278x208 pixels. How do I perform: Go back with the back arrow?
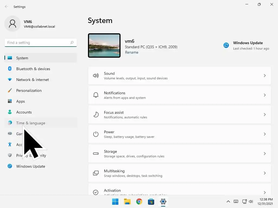click(x=7, y=6)
